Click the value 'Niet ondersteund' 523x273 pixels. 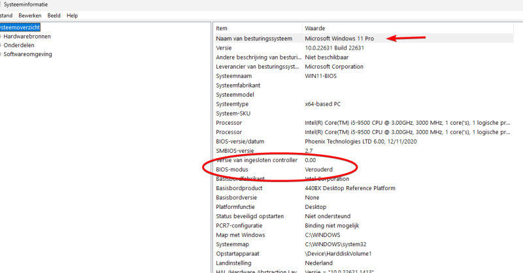pos(328,216)
